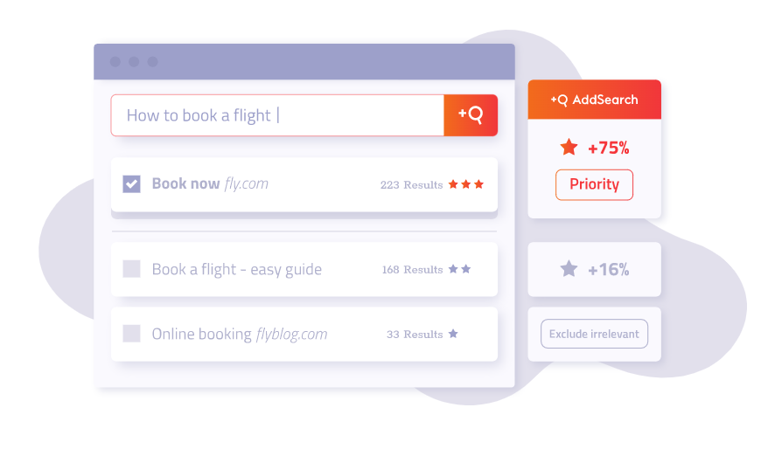Click the three red stars rating
Image resolution: width=761 pixels, height=449 pixels.
coord(466,184)
